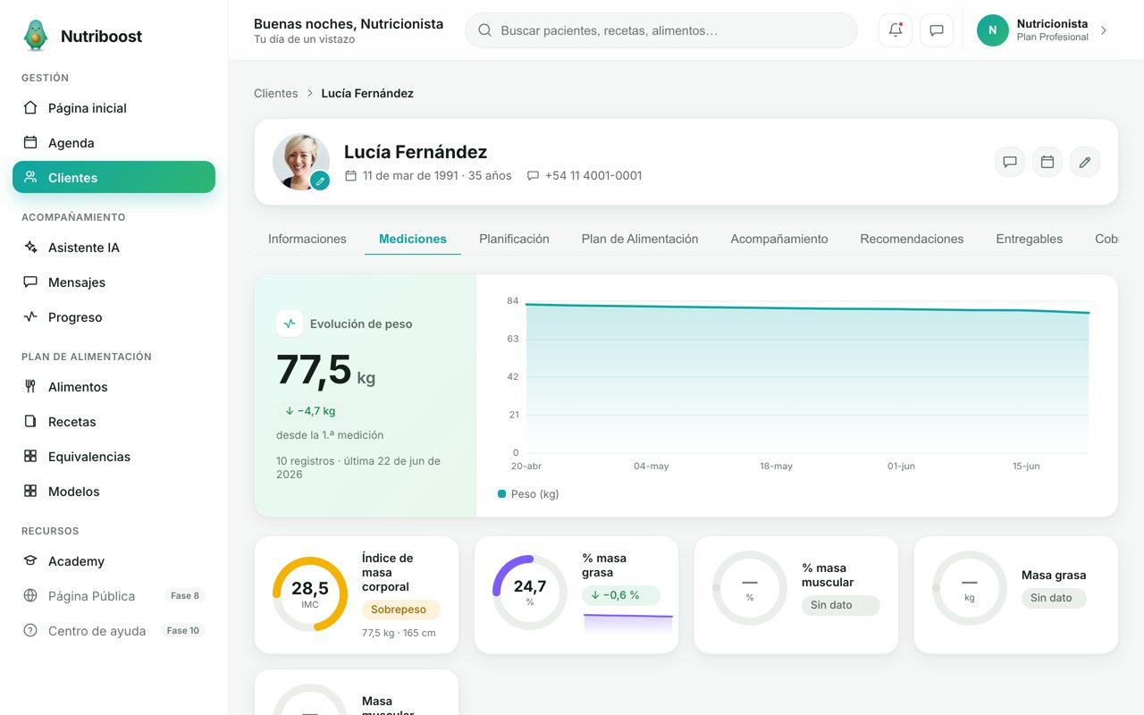Schedule appointment calendar icon on patient card
1144x715 pixels.
point(1047,162)
